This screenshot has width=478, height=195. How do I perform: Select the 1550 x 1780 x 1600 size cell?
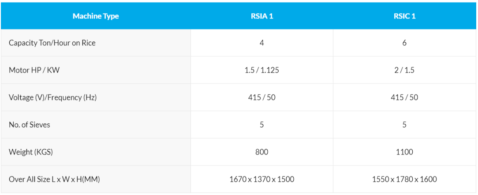click(x=404, y=180)
